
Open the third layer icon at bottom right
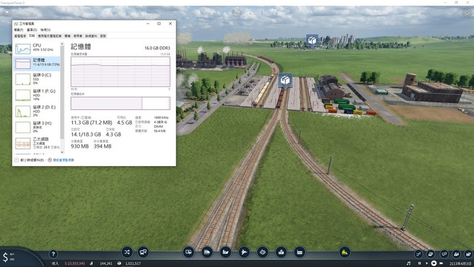tap(444, 254)
